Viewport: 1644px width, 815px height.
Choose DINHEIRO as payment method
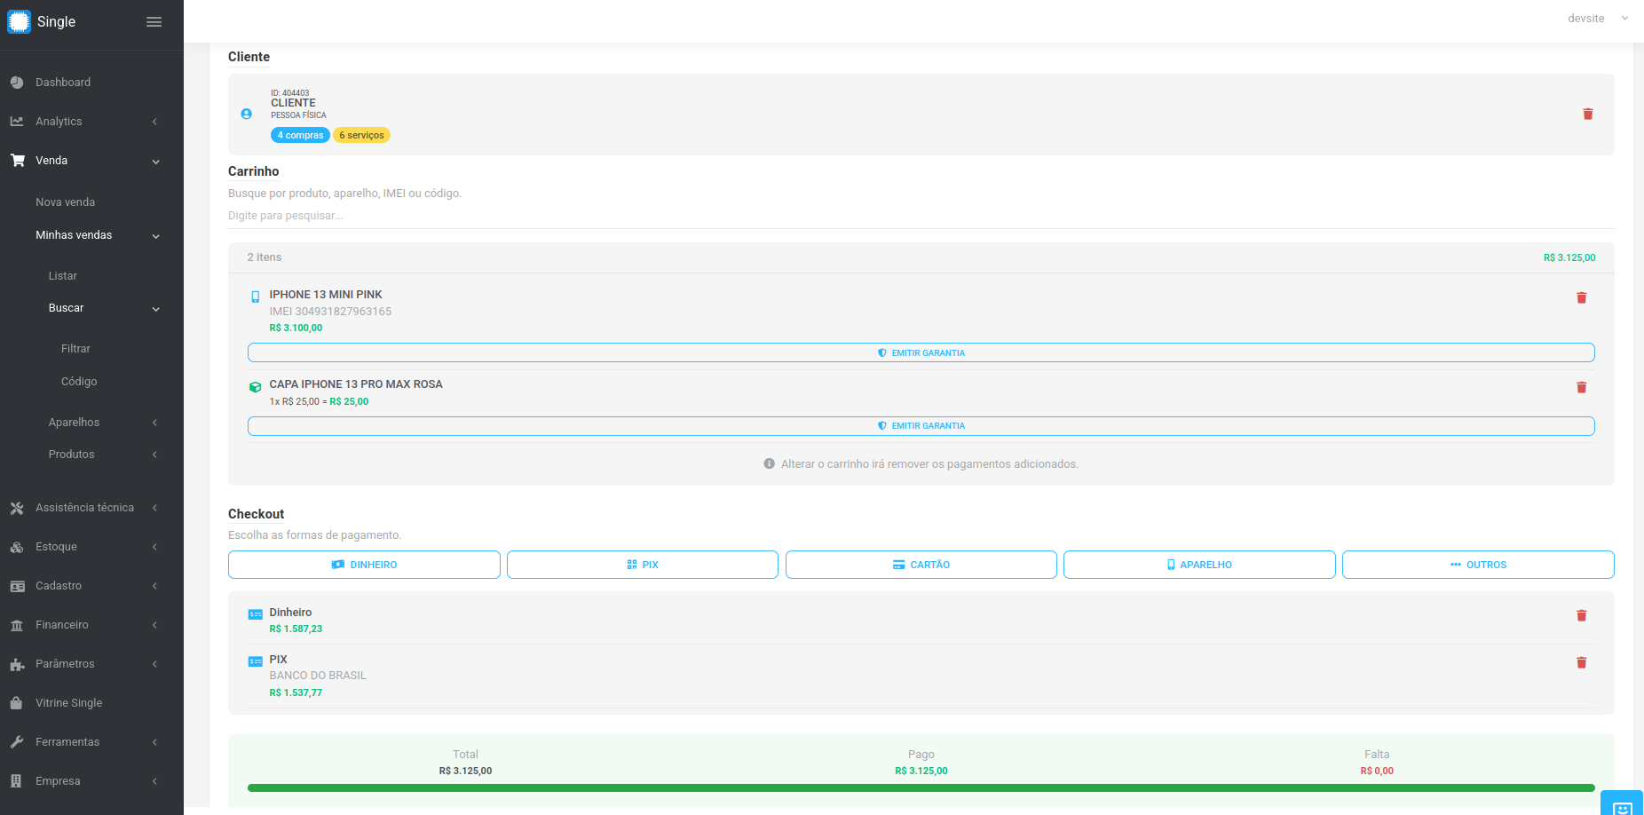click(364, 565)
